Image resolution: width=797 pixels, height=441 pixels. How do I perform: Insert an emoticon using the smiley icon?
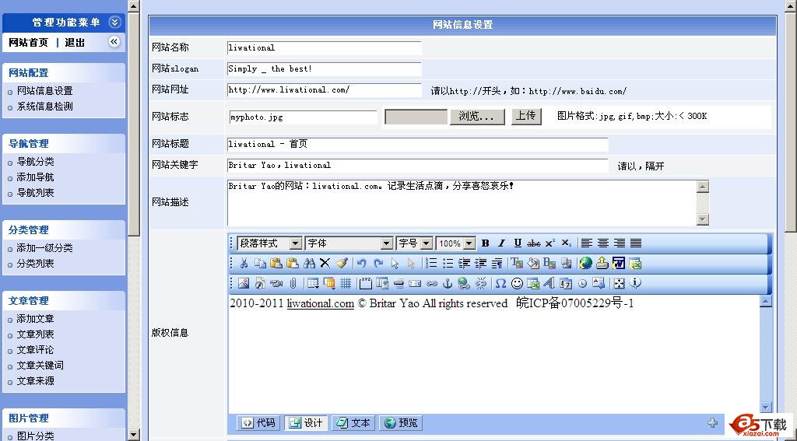517,284
